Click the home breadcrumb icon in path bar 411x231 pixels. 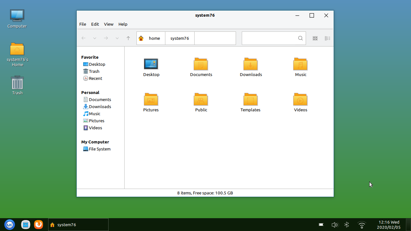point(141,38)
